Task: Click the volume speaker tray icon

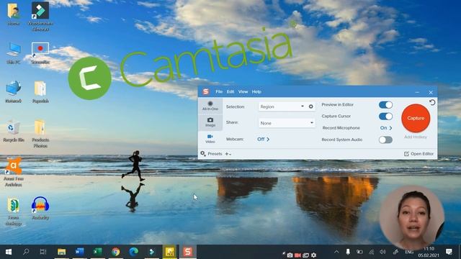Action: click(382, 252)
